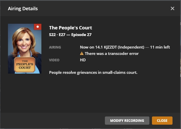This screenshot has width=181, height=129.
Task: Click "There was a transcoder error" message
Action: (x=112, y=54)
